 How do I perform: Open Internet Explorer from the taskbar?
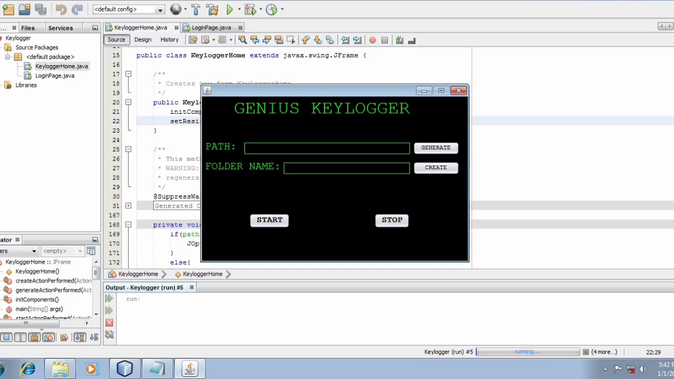click(28, 369)
